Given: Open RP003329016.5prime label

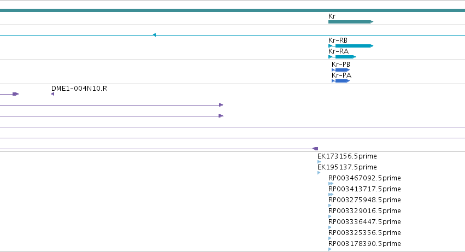Looking at the screenshot, I should [364, 211].
